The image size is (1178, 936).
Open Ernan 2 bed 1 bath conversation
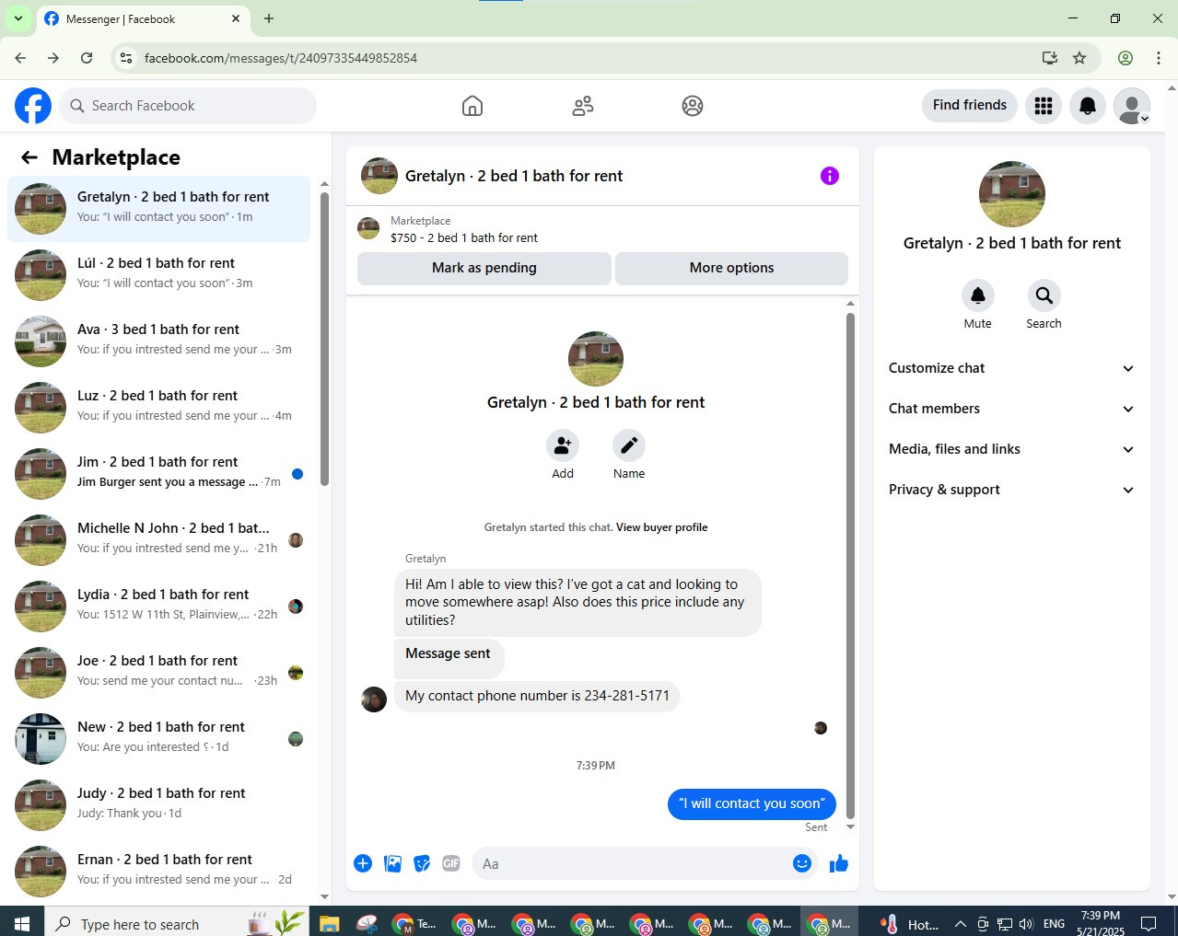pyautogui.click(x=159, y=872)
